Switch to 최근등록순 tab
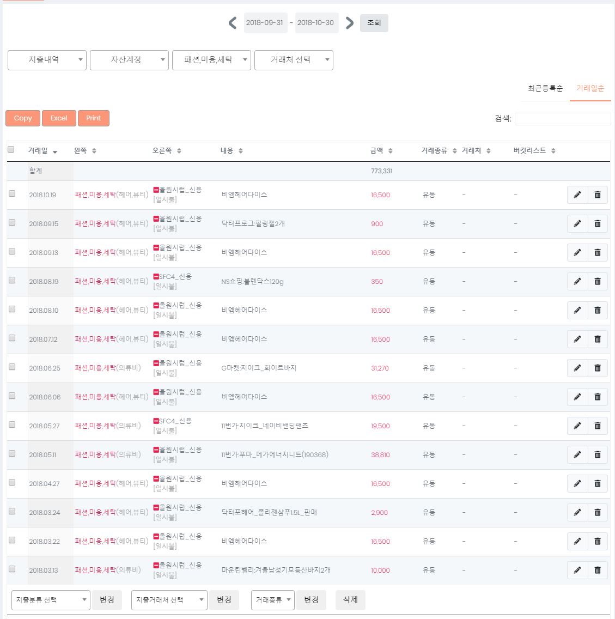The height and width of the screenshot is (619, 615). pos(545,88)
